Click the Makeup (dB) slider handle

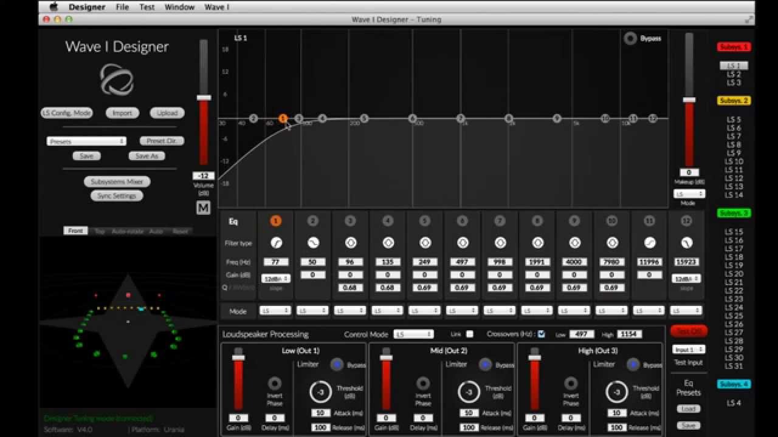(x=689, y=100)
